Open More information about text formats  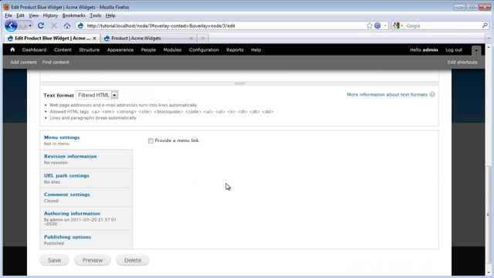387,94
